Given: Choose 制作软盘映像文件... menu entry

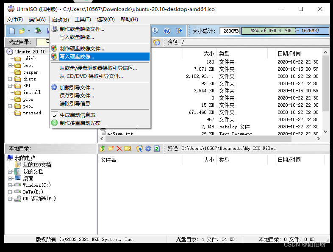Looking at the screenshot, I should coord(100,29).
